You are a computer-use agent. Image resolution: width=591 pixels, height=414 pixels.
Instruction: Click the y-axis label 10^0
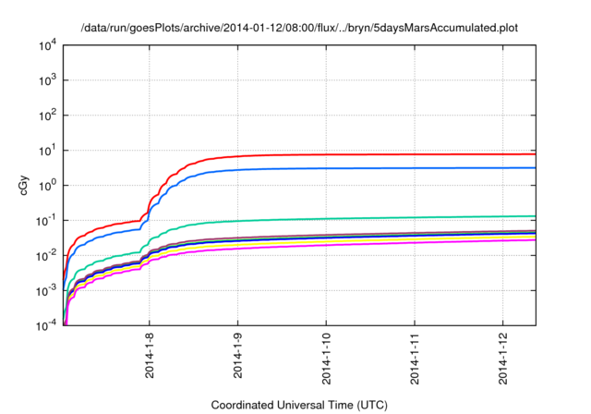point(48,186)
